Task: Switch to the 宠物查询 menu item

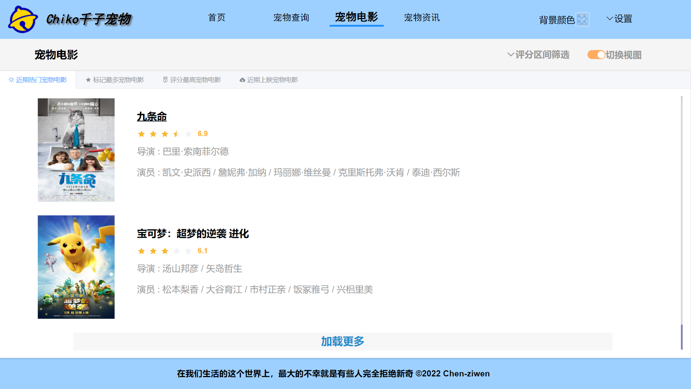Action: [291, 18]
